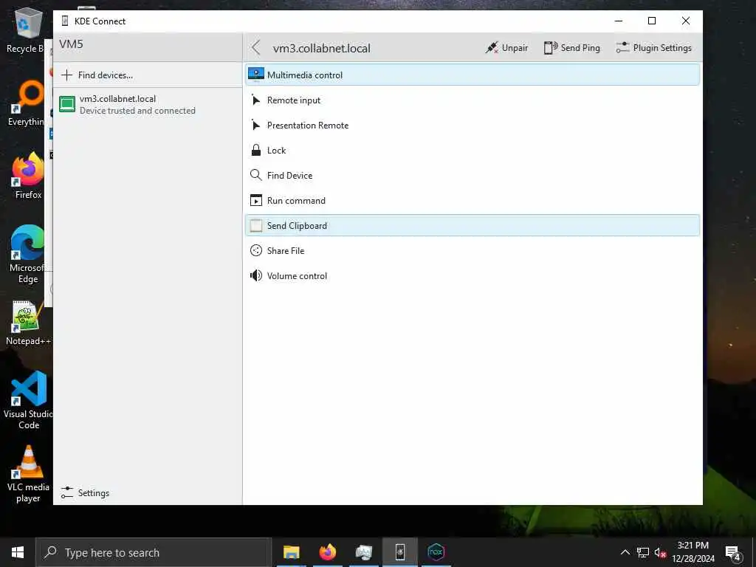756x567 pixels.
Task: Click the KDE Connect title bar icon
Action: pyautogui.click(x=65, y=21)
